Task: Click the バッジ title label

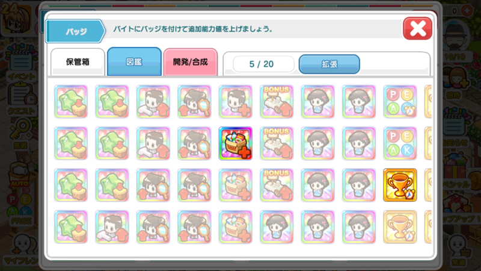Action: [76, 31]
